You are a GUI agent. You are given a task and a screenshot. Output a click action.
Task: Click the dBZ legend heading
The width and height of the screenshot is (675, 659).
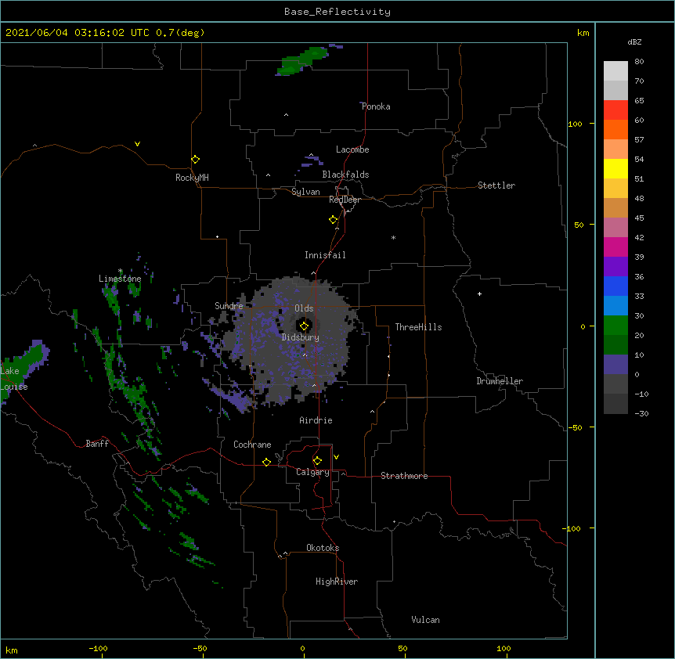point(634,41)
